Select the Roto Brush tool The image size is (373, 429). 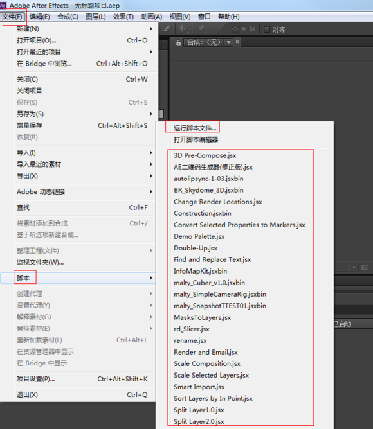[x=184, y=29]
